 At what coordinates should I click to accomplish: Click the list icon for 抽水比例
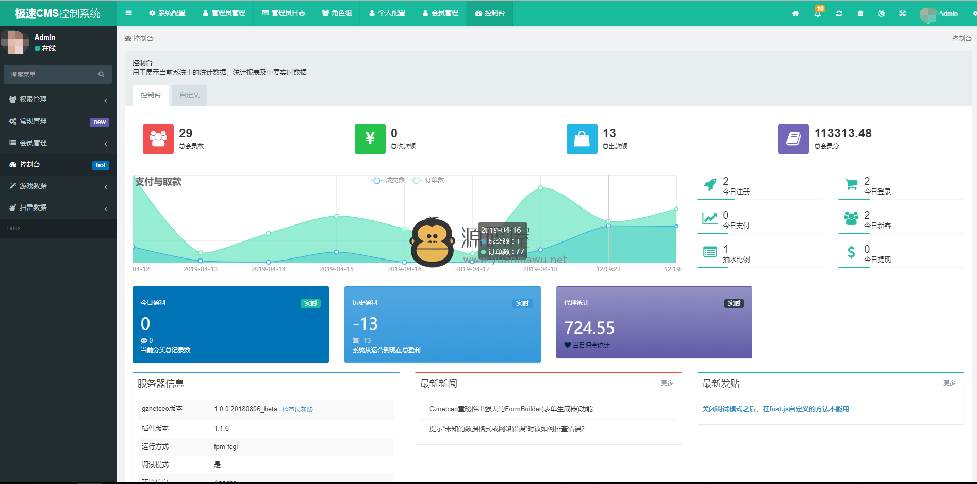point(710,252)
